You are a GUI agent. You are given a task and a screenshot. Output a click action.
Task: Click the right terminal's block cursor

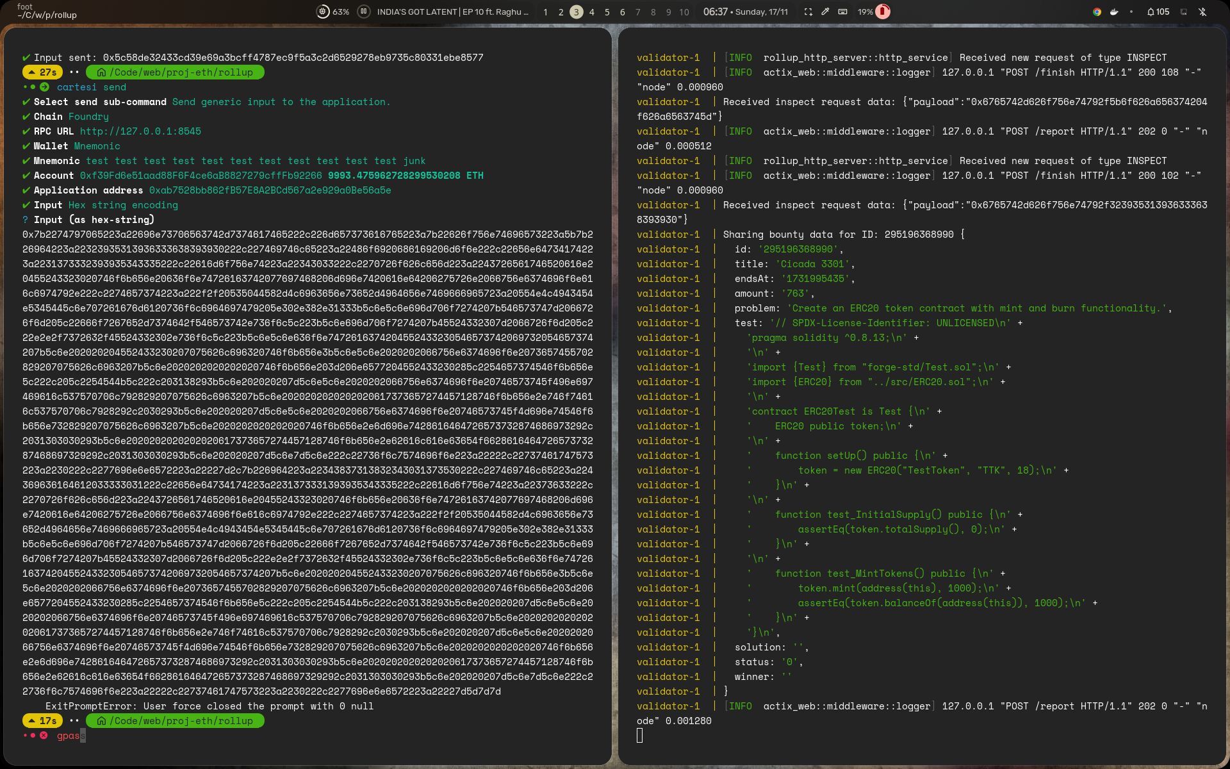point(639,736)
